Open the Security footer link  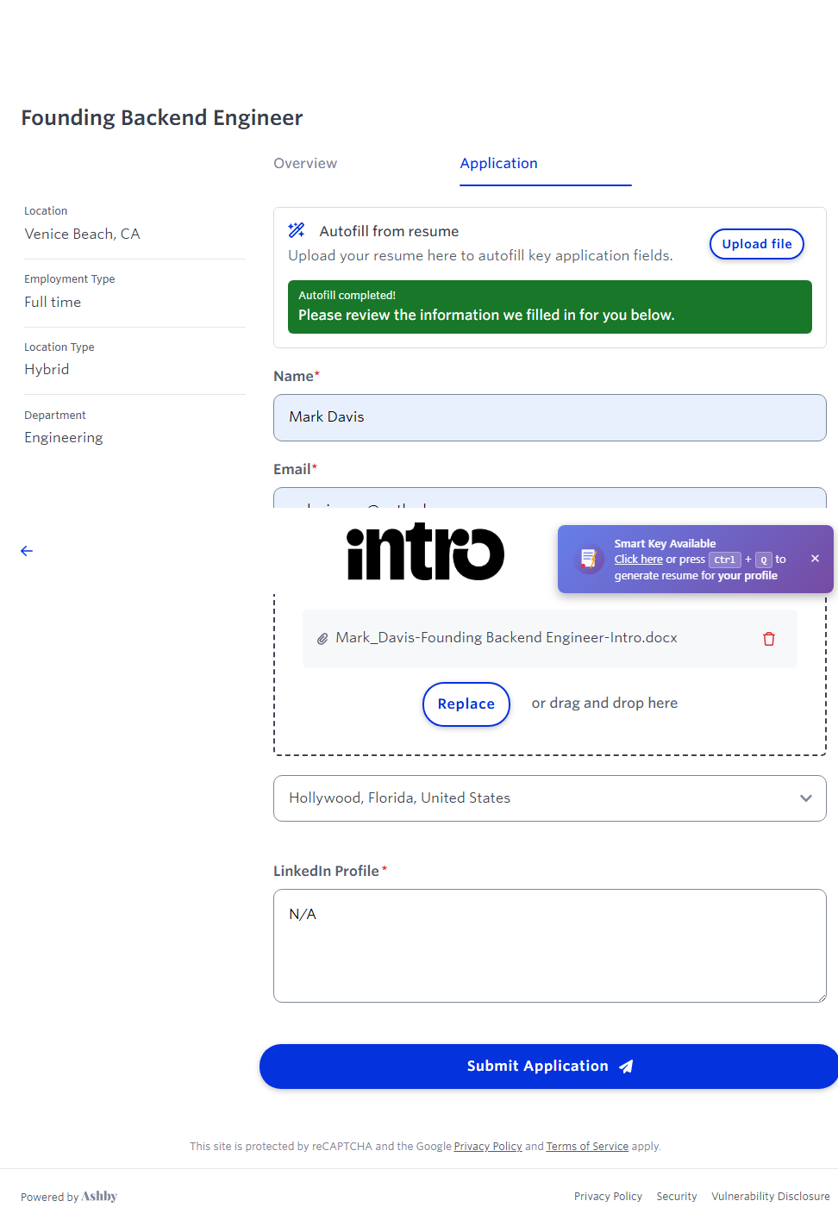tap(676, 1197)
